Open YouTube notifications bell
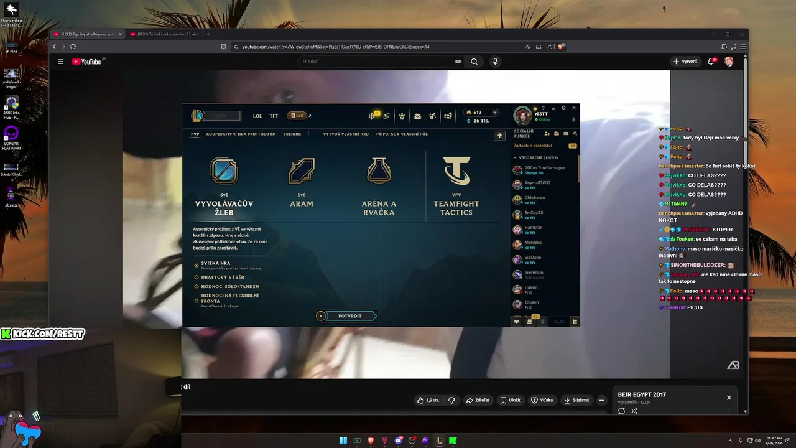796x448 pixels. click(711, 62)
